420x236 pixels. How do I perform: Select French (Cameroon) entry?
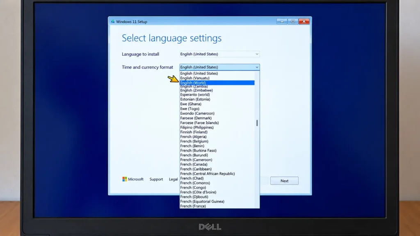217,160
